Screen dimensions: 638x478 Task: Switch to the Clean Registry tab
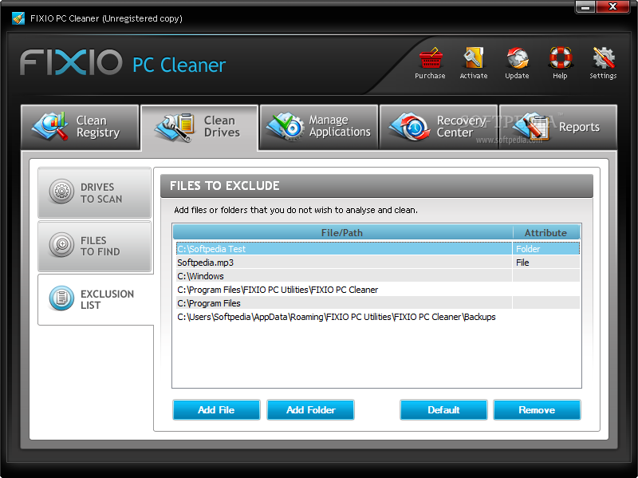80,127
